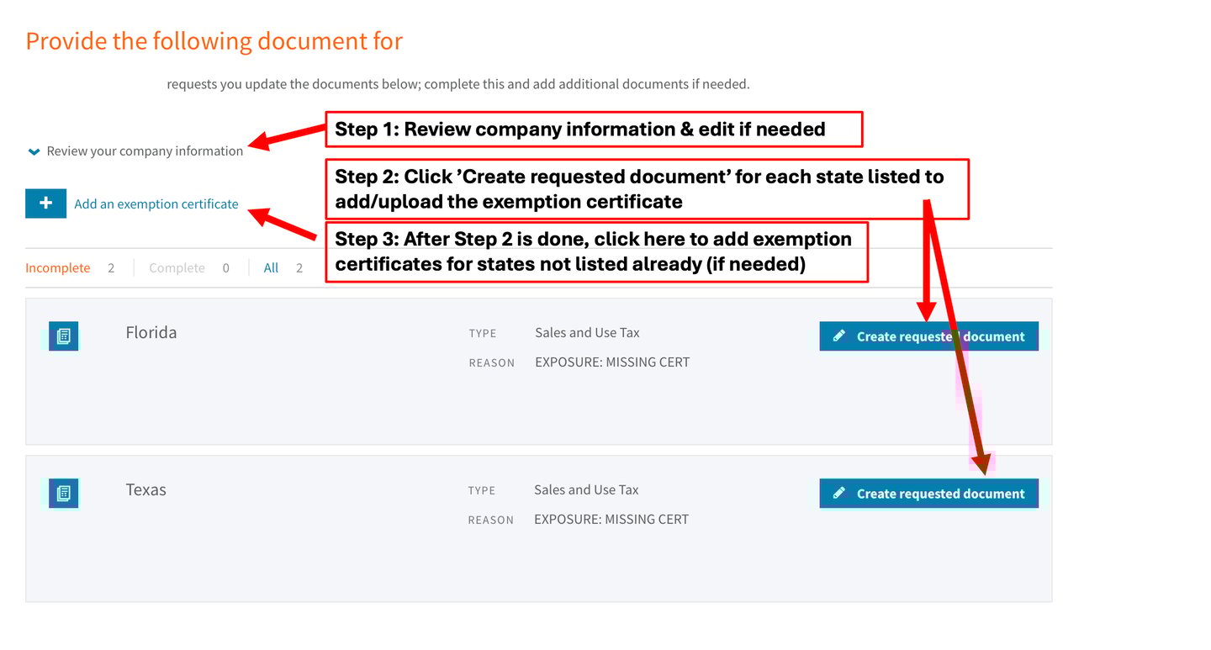Click the sentence starting requests you update the documents
The image size is (1211, 650).
tap(458, 84)
